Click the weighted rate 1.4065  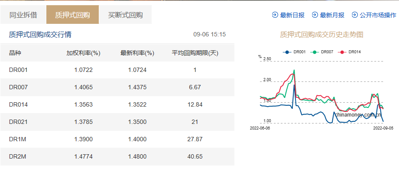pyautogui.click(x=84, y=87)
